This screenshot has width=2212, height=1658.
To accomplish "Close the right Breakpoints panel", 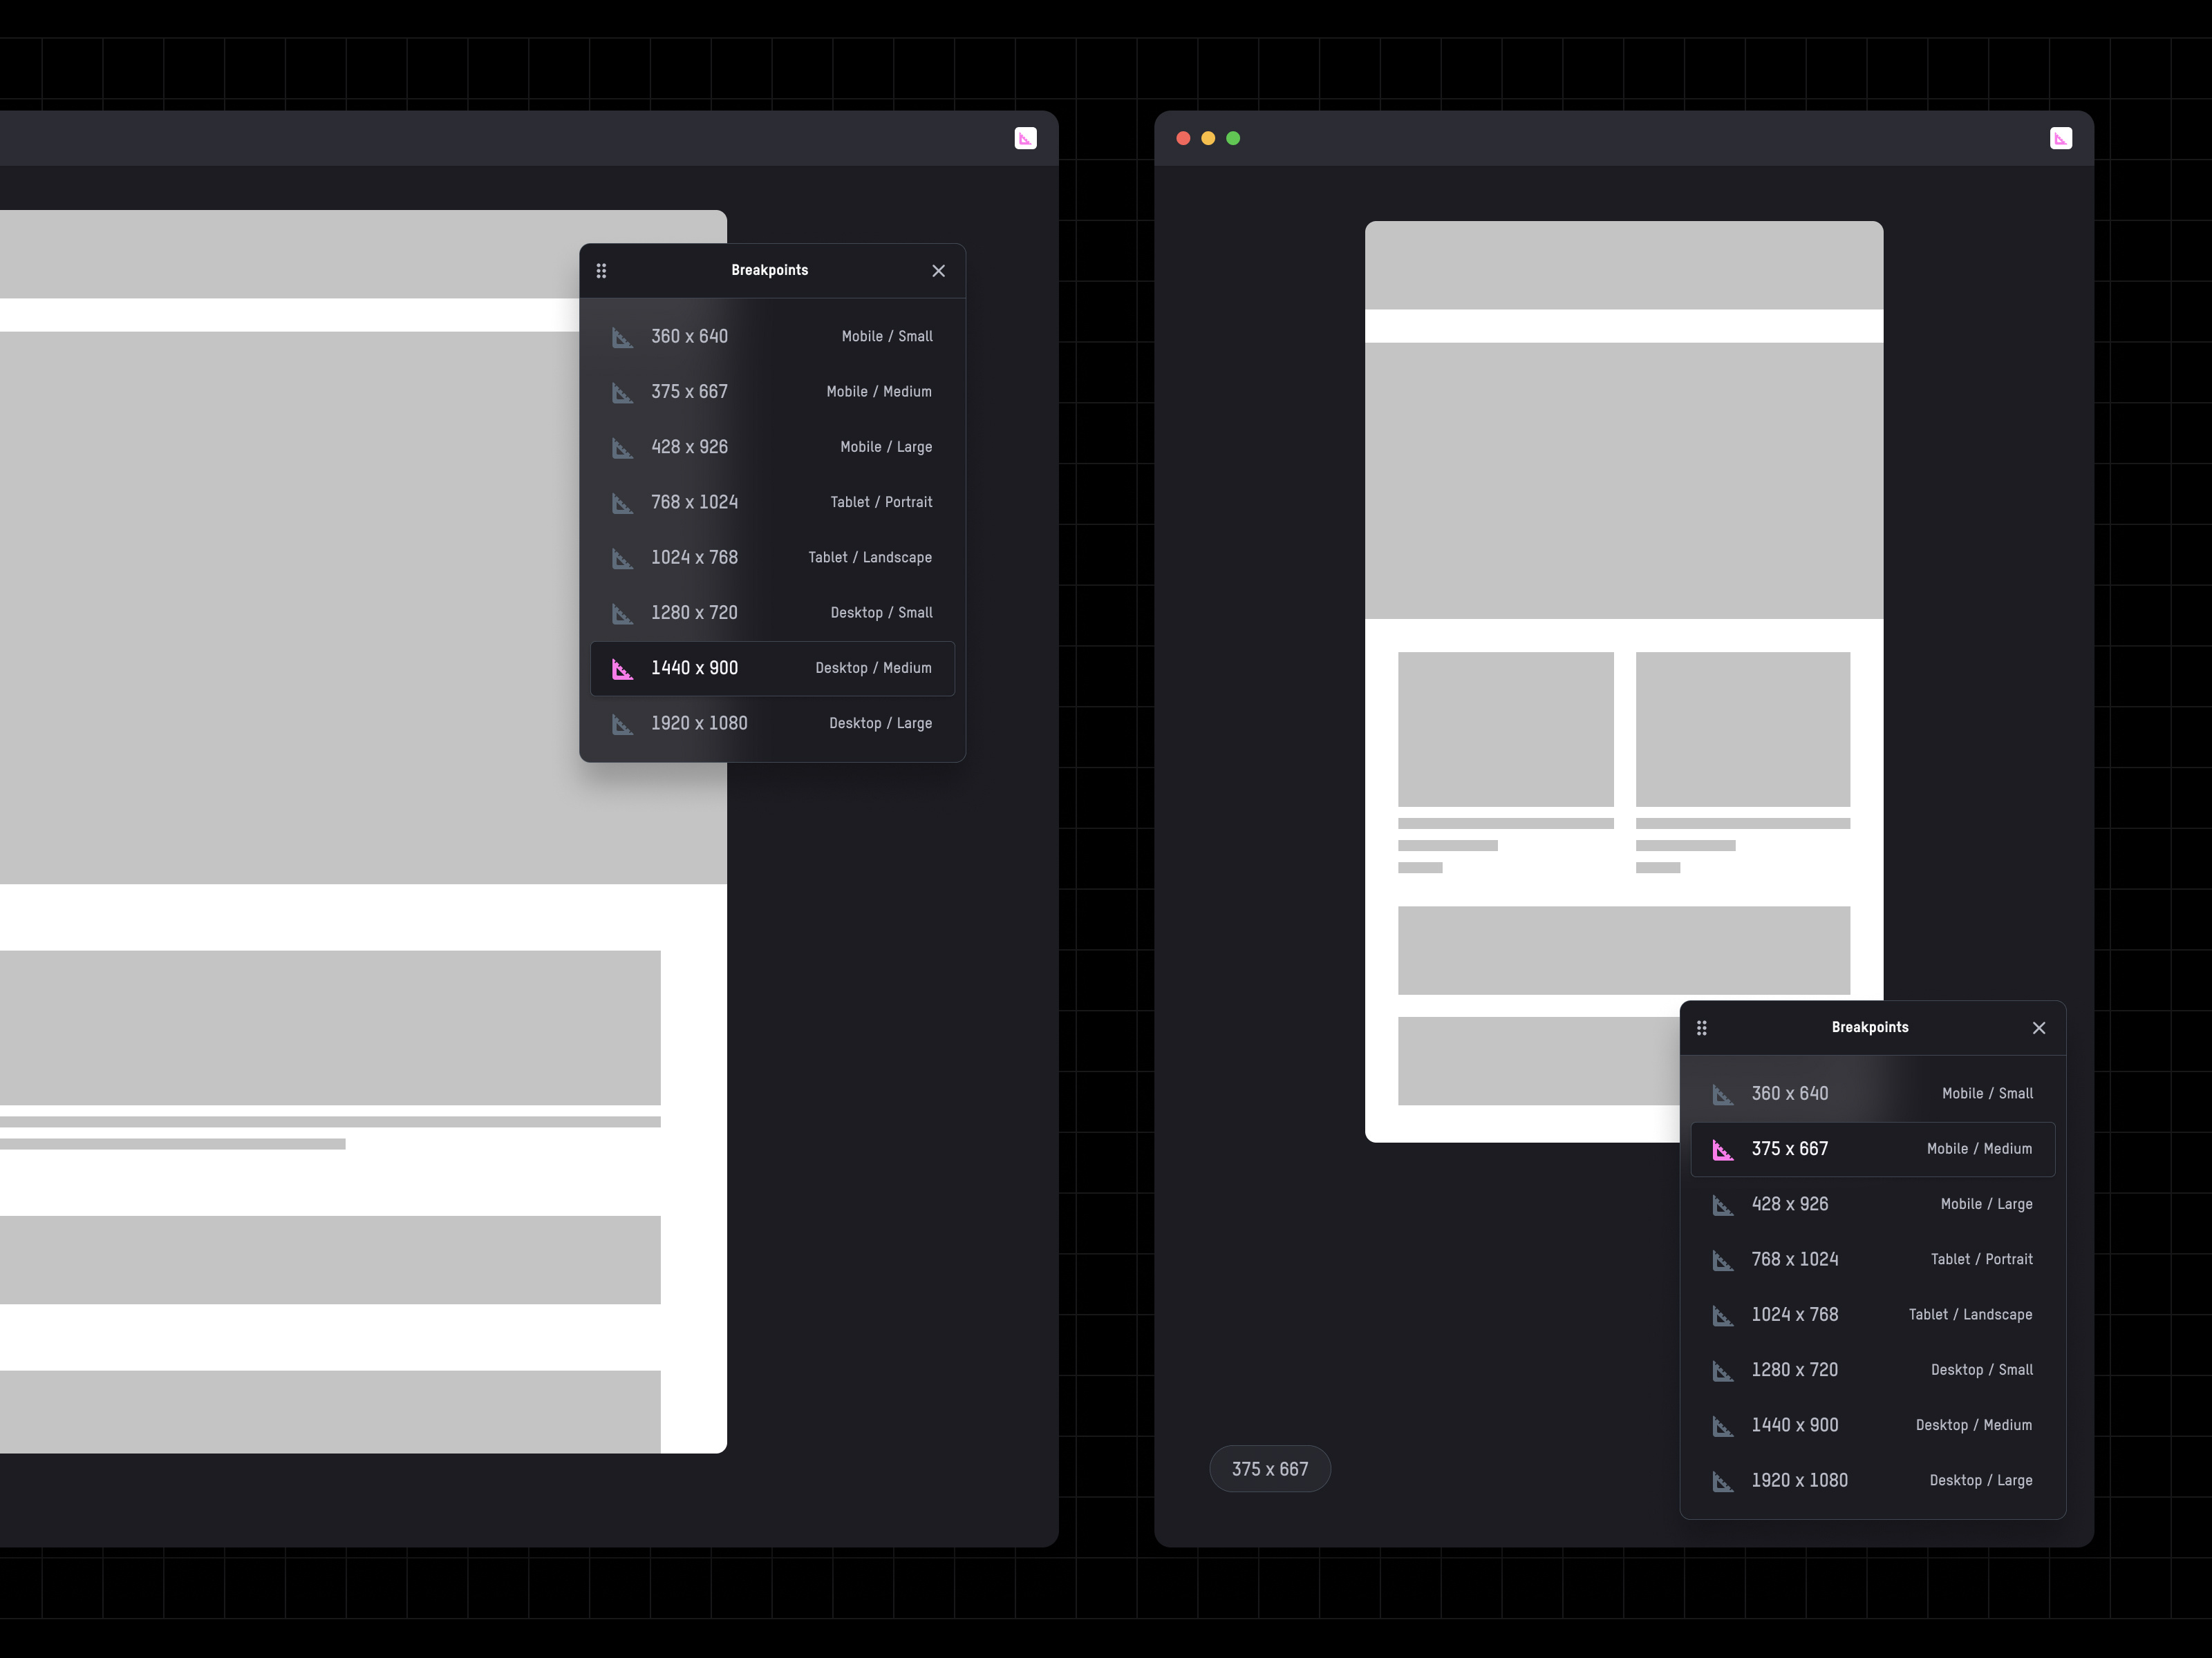I will pyautogui.click(x=2038, y=1027).
